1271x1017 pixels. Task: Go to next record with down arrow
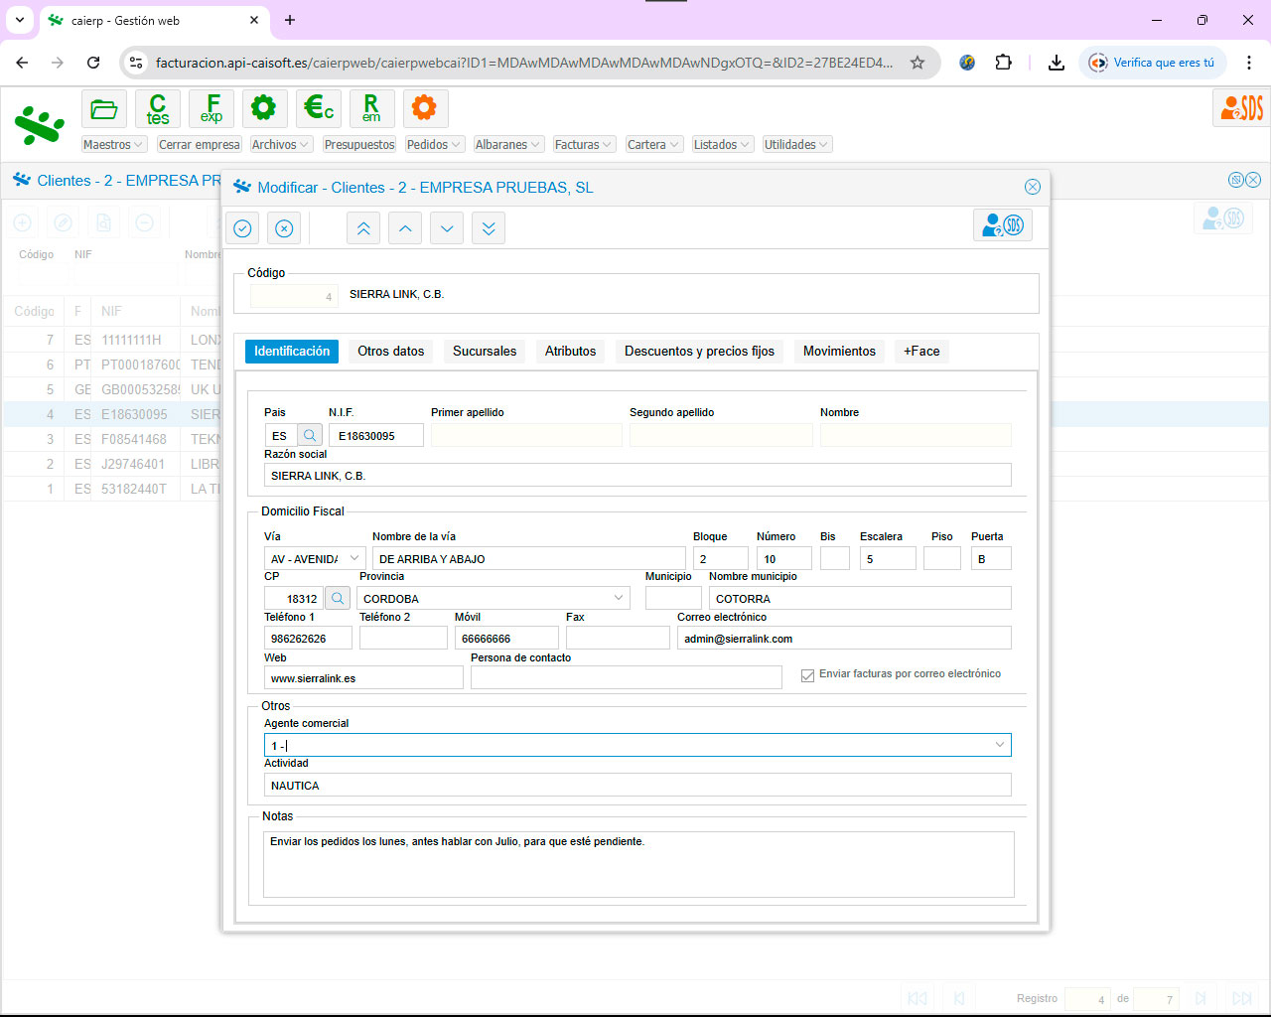(x=447, y=228)
